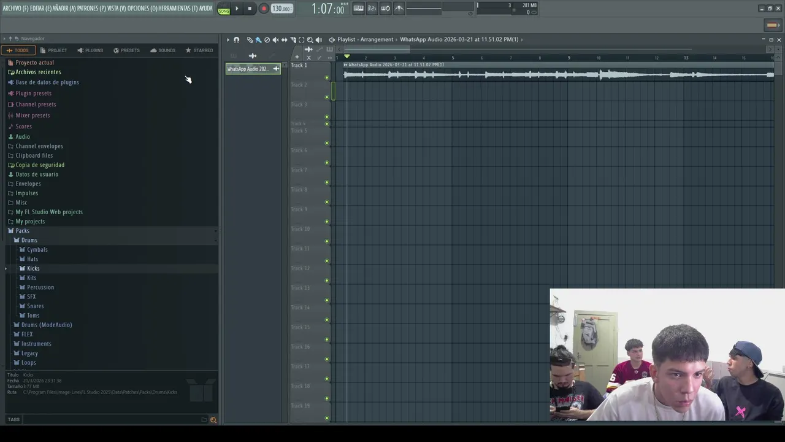Open the Hats folder

[32, 259]
